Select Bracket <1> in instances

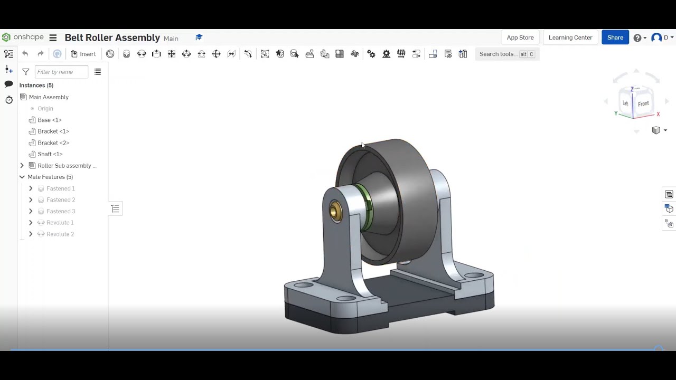[x=53, y=131]
